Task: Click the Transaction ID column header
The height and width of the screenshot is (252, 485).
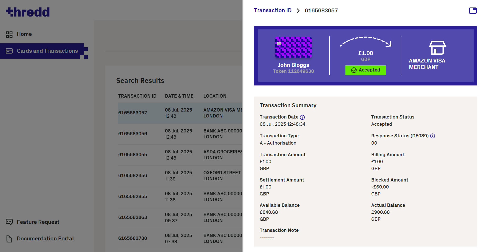Action: point(137,96)
